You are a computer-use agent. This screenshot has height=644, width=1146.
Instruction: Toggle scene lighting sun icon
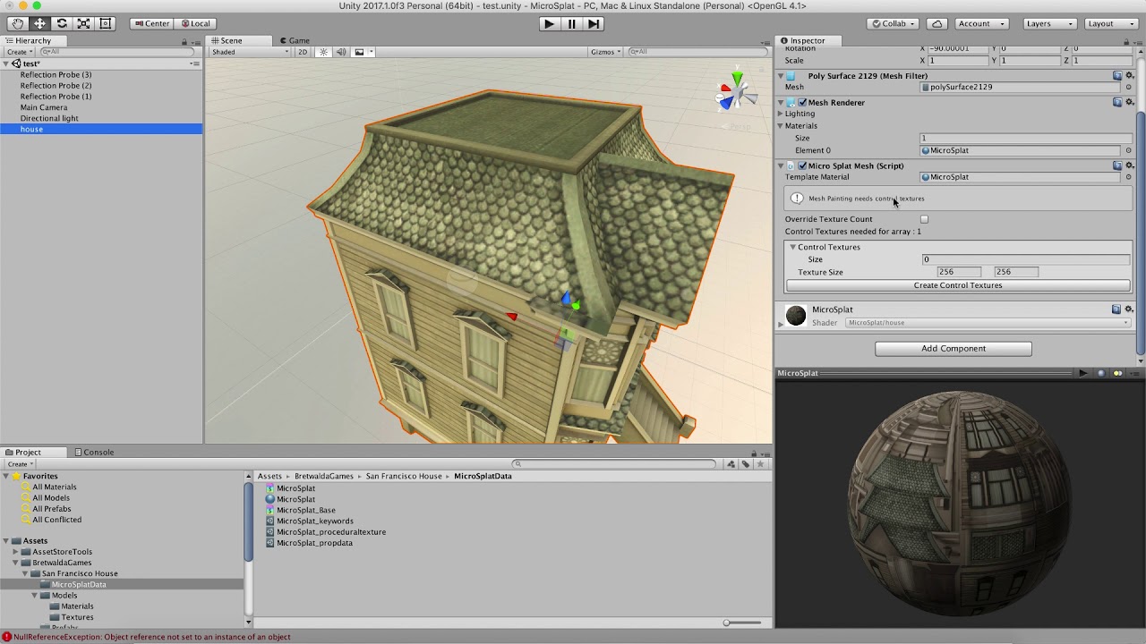324,52
